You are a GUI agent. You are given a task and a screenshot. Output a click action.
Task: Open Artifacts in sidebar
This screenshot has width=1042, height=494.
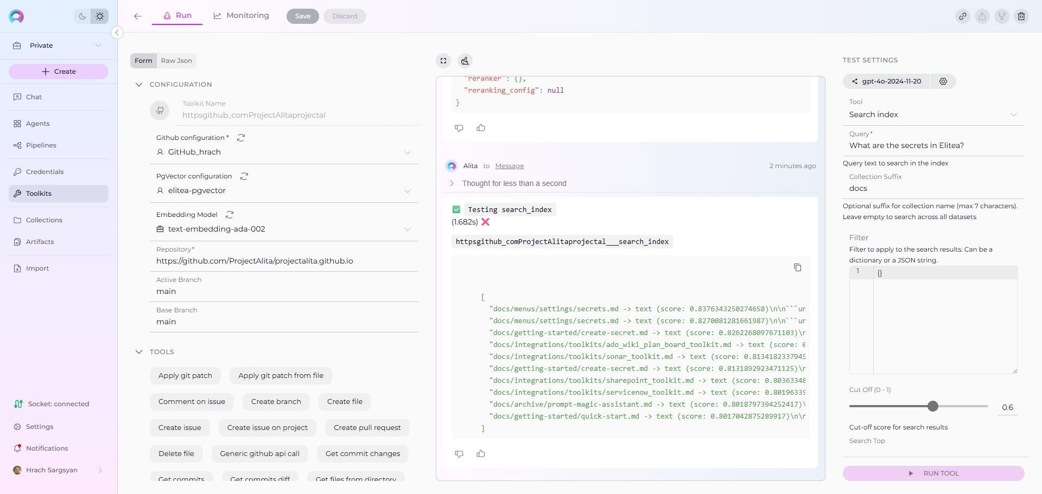point(59,242)
